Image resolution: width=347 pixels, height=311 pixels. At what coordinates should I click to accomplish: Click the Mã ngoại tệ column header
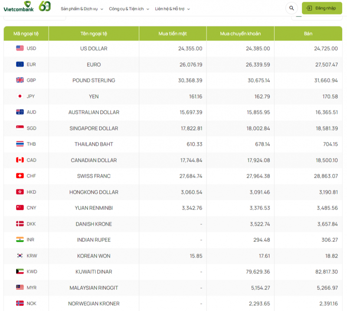tap(26, 34)
